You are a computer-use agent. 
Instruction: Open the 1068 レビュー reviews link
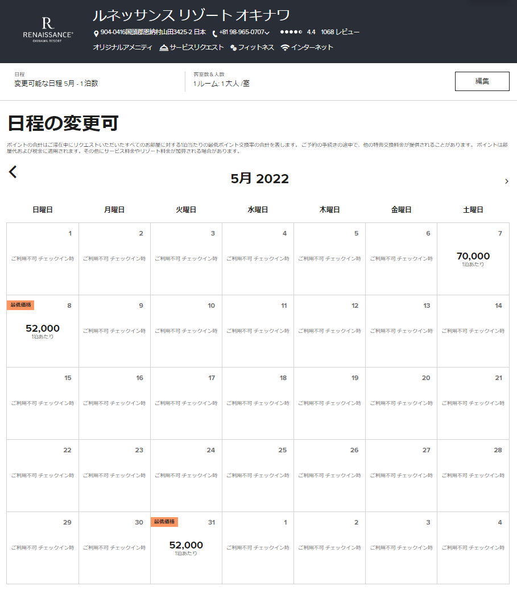pos(340,32)
